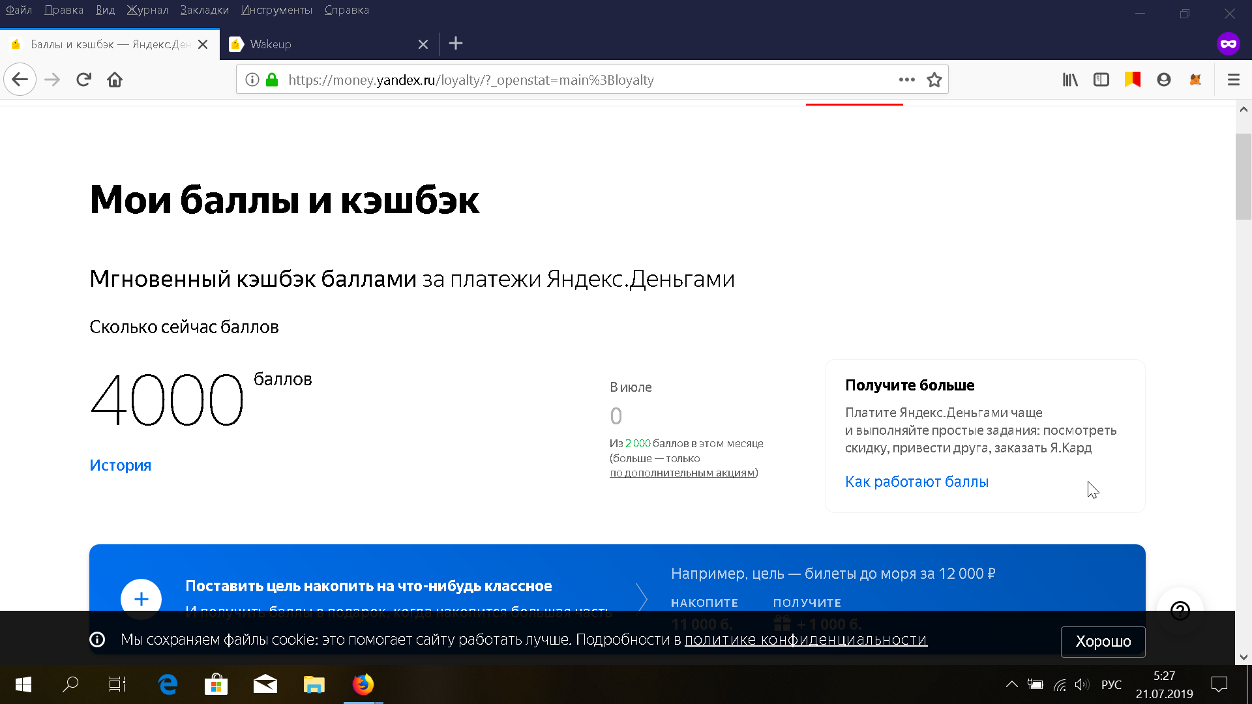Click the plus icon to set a goal

(x=141, y=599)
